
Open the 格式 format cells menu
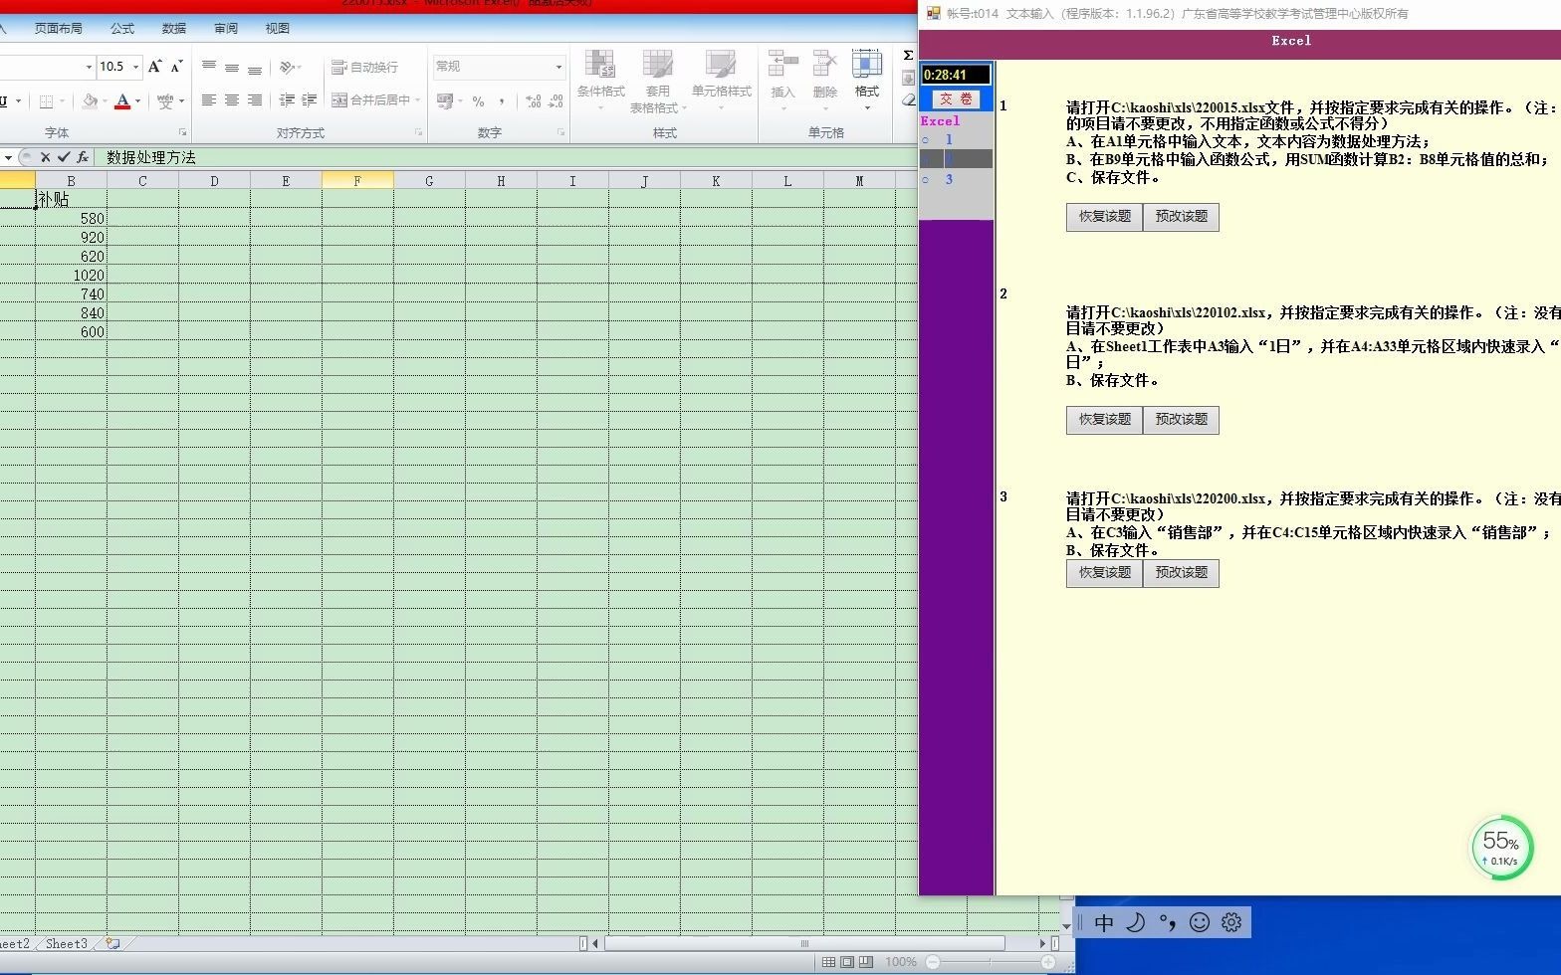point(867,79)
